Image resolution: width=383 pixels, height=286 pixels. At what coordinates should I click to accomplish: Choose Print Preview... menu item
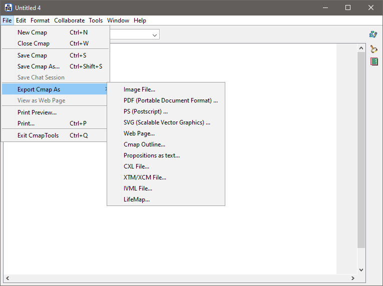tap(55, 112)
